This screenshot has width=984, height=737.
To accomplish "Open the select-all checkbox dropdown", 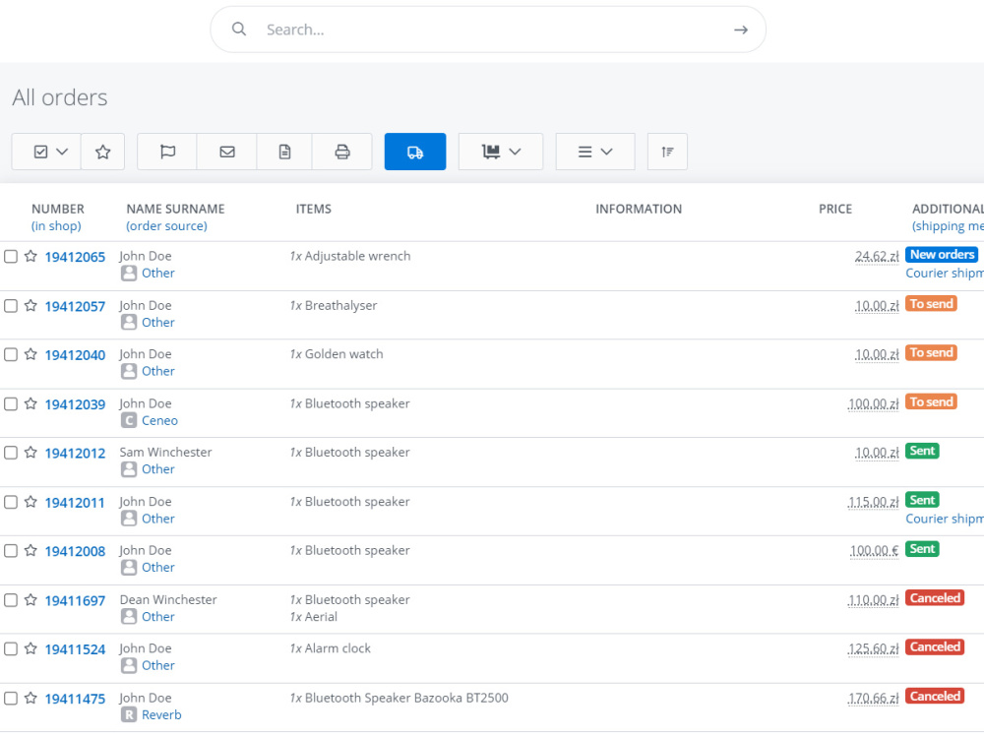I will coord(46,152).
